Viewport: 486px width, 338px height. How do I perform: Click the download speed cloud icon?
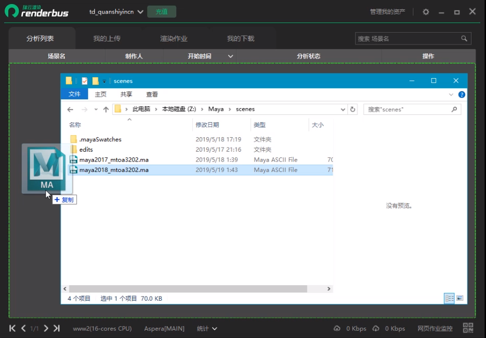[376, 328]
